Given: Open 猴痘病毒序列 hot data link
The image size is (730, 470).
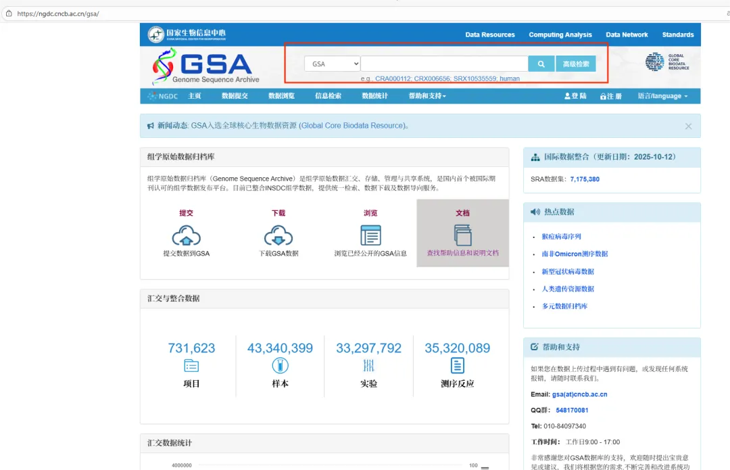Looking at the screenshot, I should 561,237.
